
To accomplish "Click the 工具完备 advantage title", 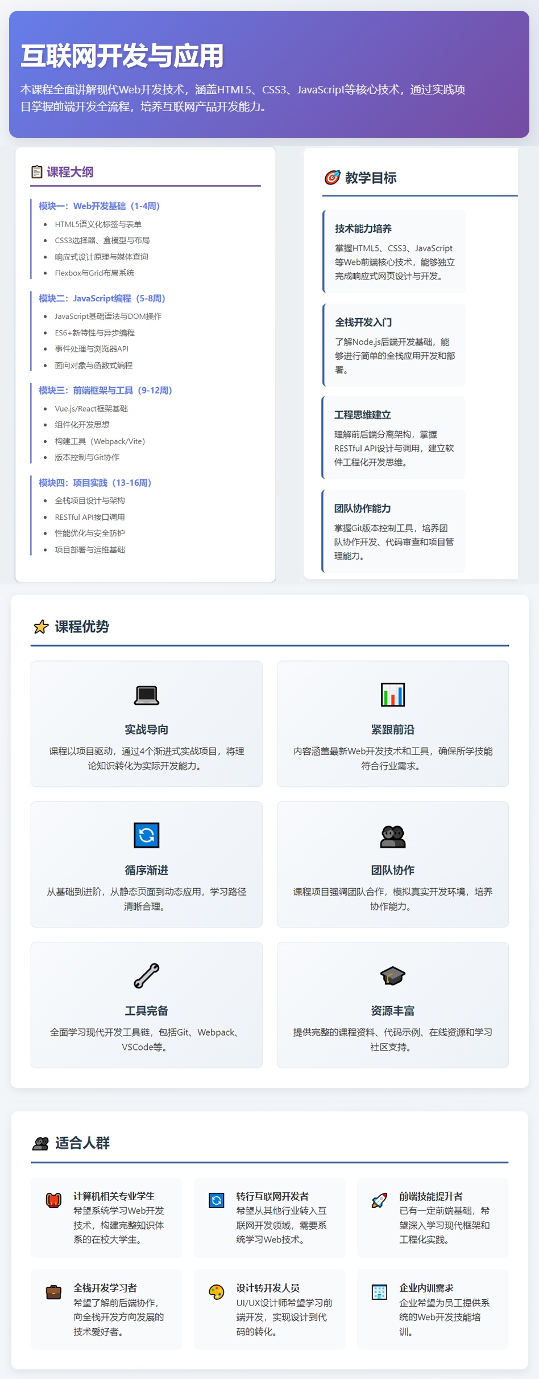I will pos(147,1011).
